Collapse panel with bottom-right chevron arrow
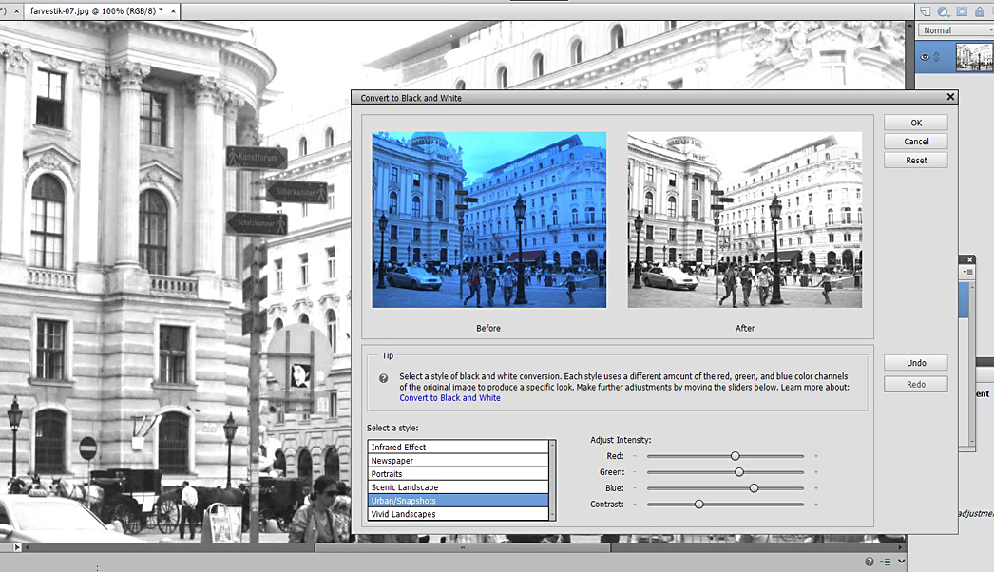The image size is (994, 572). coord(901,561)
